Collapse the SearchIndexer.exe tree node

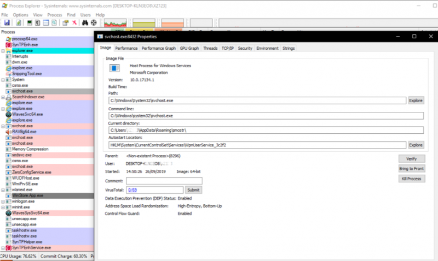pyautogui.click(x=3, y=97)
